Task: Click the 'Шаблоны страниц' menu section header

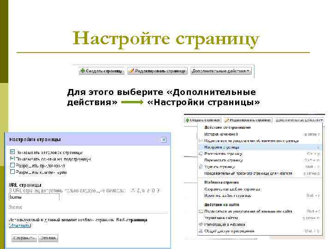Action: [x=221, y=183]
